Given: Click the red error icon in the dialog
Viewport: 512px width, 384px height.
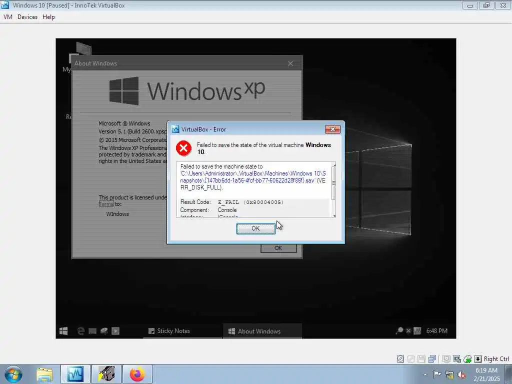Looking at the screenshot, I should [184, 148].
